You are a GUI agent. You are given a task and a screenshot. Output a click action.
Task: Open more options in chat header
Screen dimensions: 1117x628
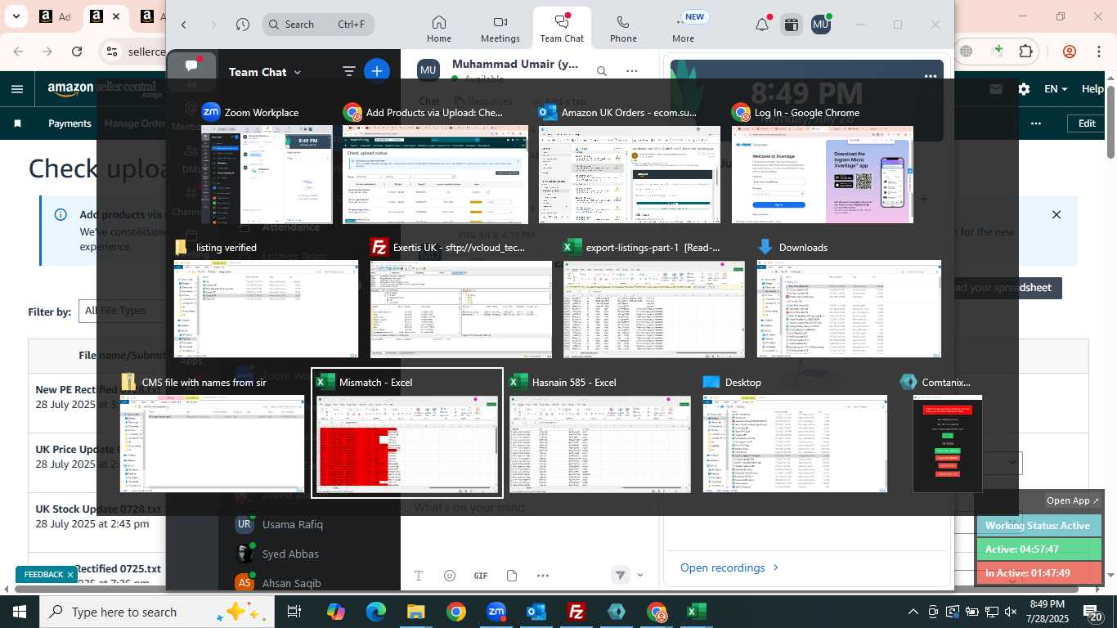pos(631,72)
